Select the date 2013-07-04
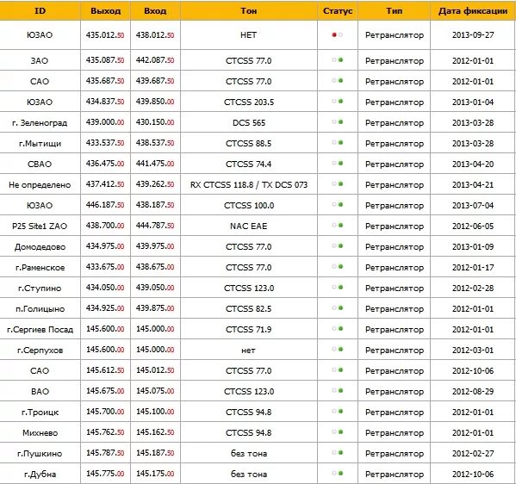 473,205
